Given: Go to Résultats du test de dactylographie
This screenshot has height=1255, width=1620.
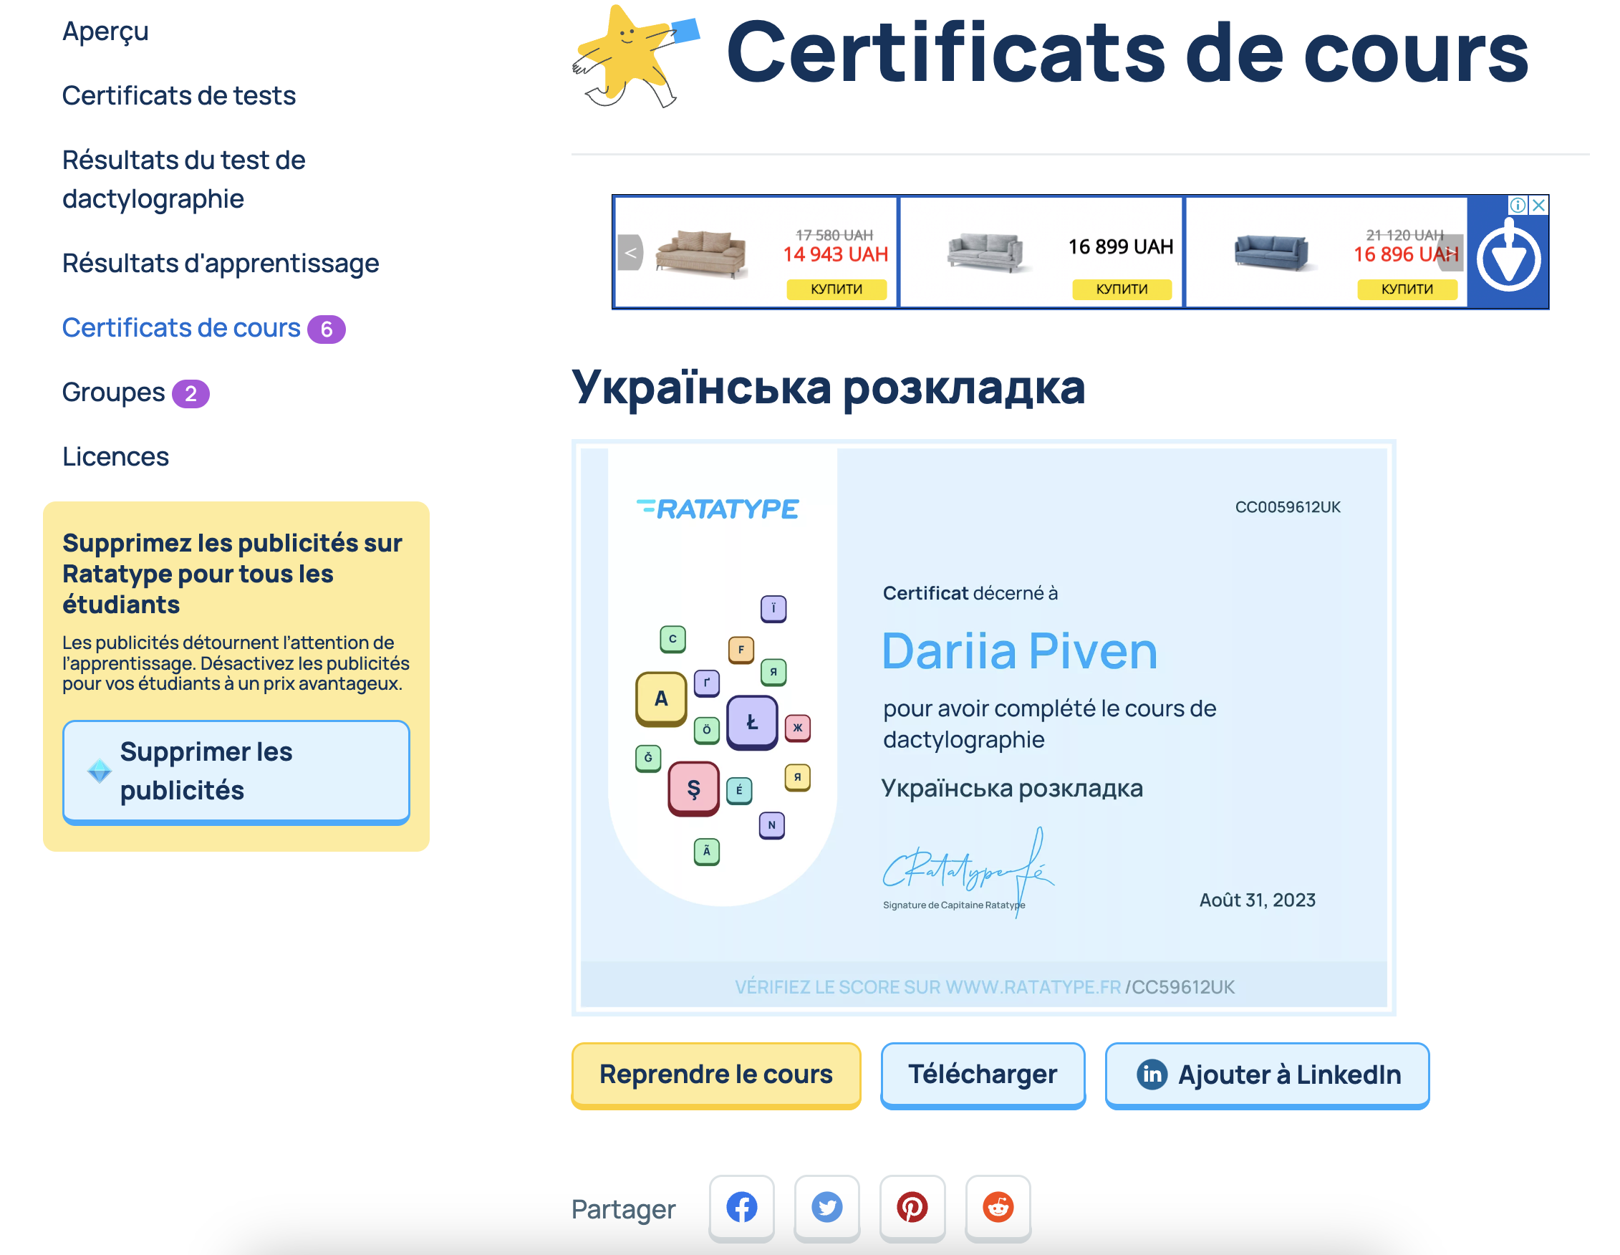Looking at the screenshot, I should click(184, 180).
